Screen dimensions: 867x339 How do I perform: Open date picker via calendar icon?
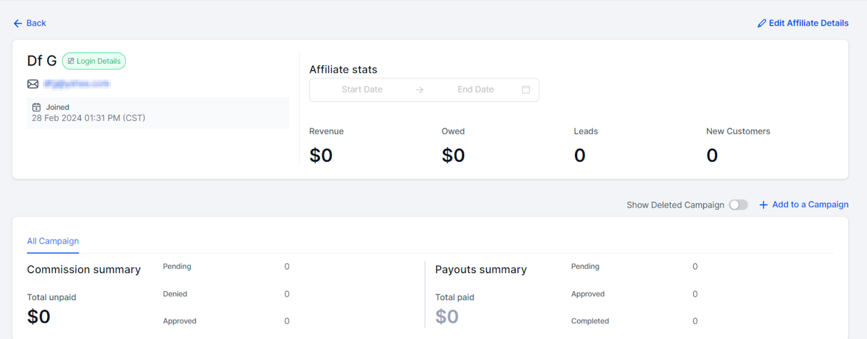(526, 90)
